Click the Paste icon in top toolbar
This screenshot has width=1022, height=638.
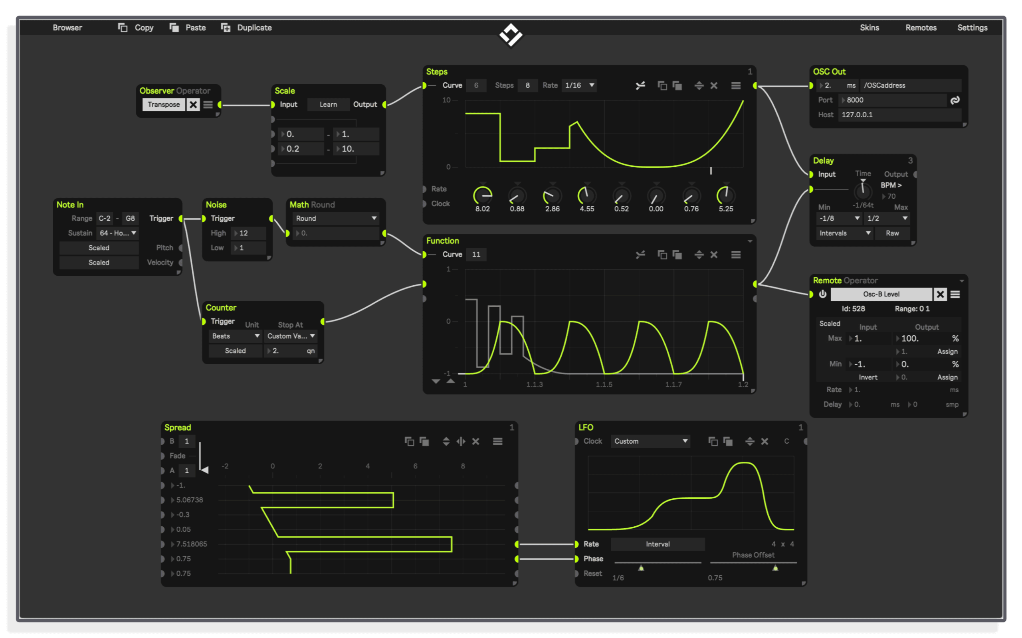174,28
